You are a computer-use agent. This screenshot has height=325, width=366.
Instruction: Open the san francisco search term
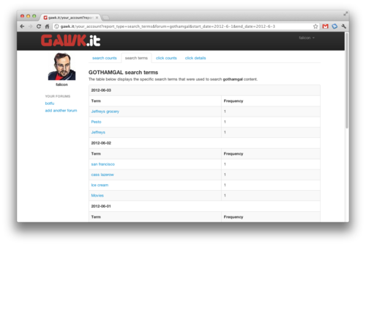tap(103, 164)
